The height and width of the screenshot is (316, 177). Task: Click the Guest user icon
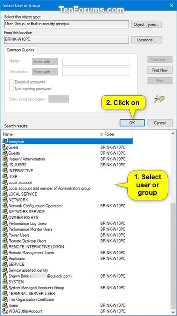click(x=5, y=147)
